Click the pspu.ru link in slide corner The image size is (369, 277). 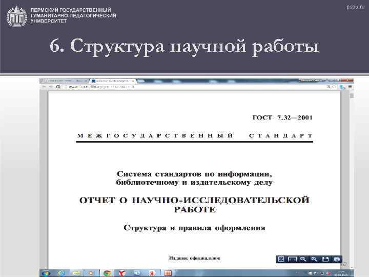point(355,7)
